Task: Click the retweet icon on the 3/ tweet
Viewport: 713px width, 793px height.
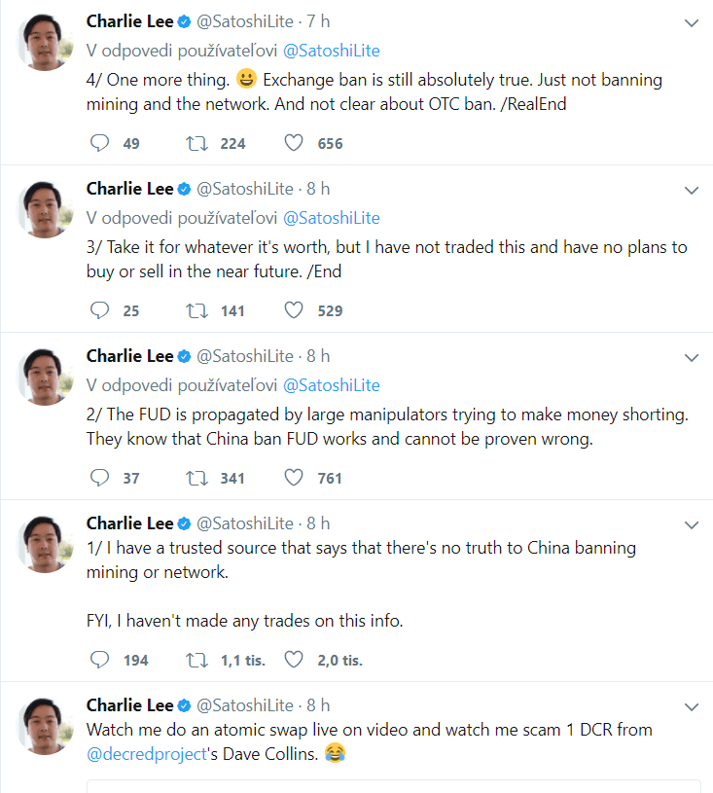Action: pyautogui.click(x=199, y=310)
